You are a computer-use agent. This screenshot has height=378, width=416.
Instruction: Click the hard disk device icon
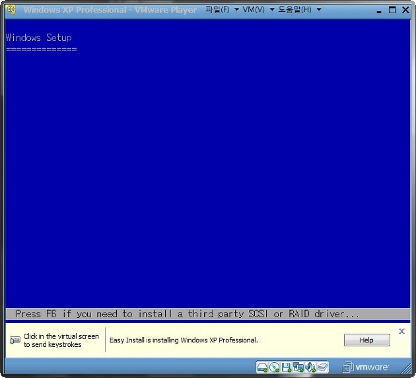(262, 367)
